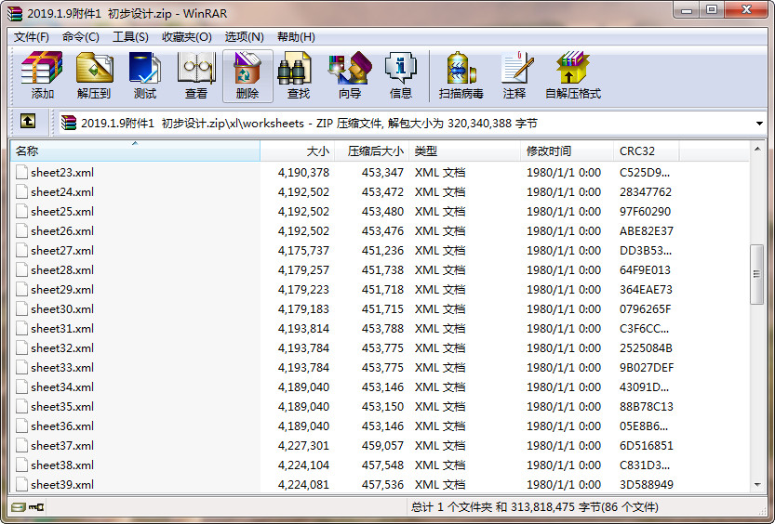Click the scrollbar down arrow

point(757,485)
